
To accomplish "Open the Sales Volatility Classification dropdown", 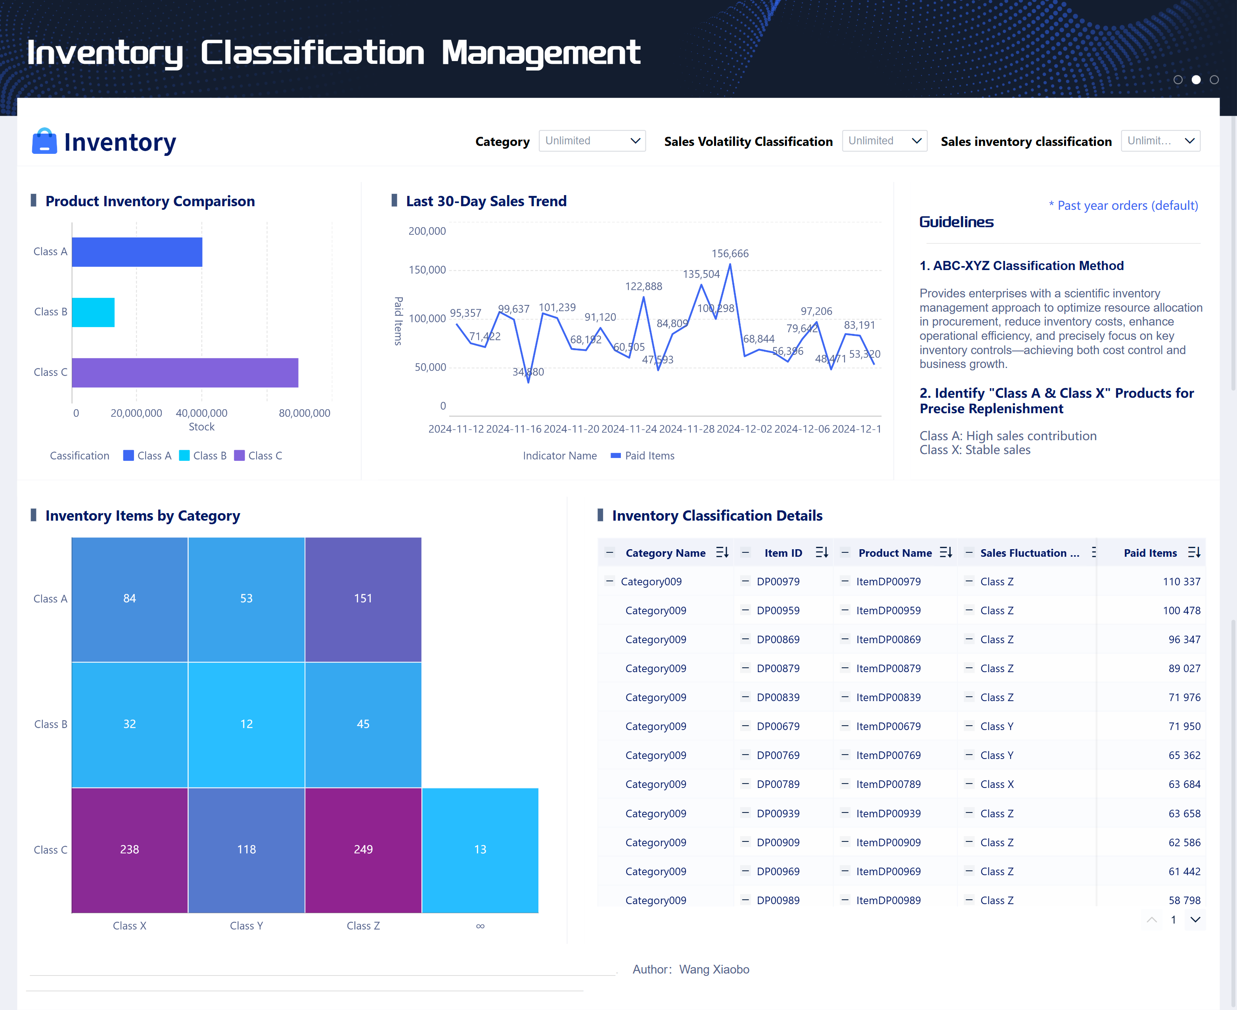I will click(x=885, y=141).
